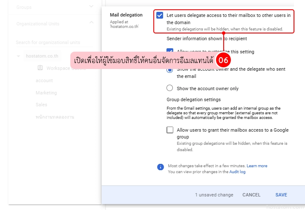Viewport: 305px width, 210px height.
Task: Select the Marketing organizational unit
Action: [46, 93]
